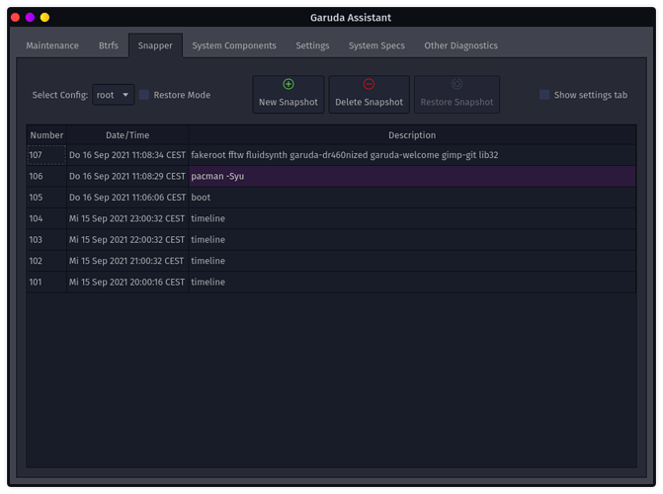Image resolution: width=663 pixels, height=494 pixels.
Task: Select snapshot 105 boot row
Action: 331,198
